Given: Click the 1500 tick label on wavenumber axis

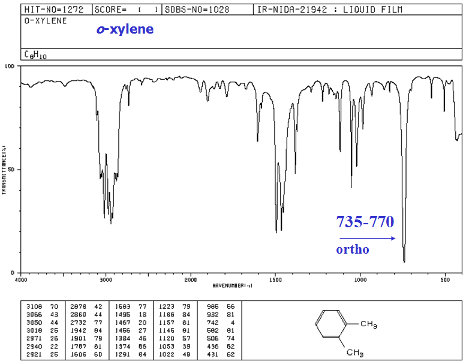Looking at the screenshot, I should pyautogui.click(x=275, y=279).
